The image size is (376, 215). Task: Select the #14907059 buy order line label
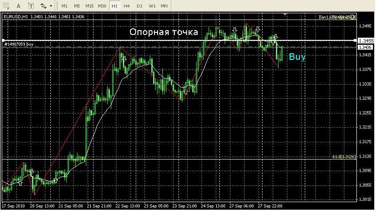pyautogui.click(x=19, y=44)
